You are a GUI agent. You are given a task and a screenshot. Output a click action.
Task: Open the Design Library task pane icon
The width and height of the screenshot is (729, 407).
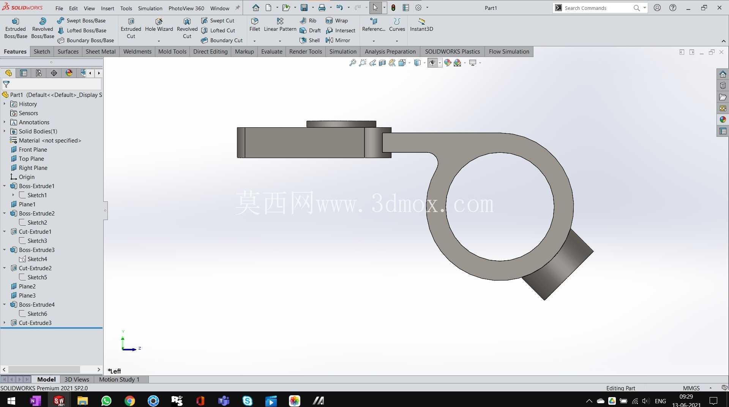(723, 86)
